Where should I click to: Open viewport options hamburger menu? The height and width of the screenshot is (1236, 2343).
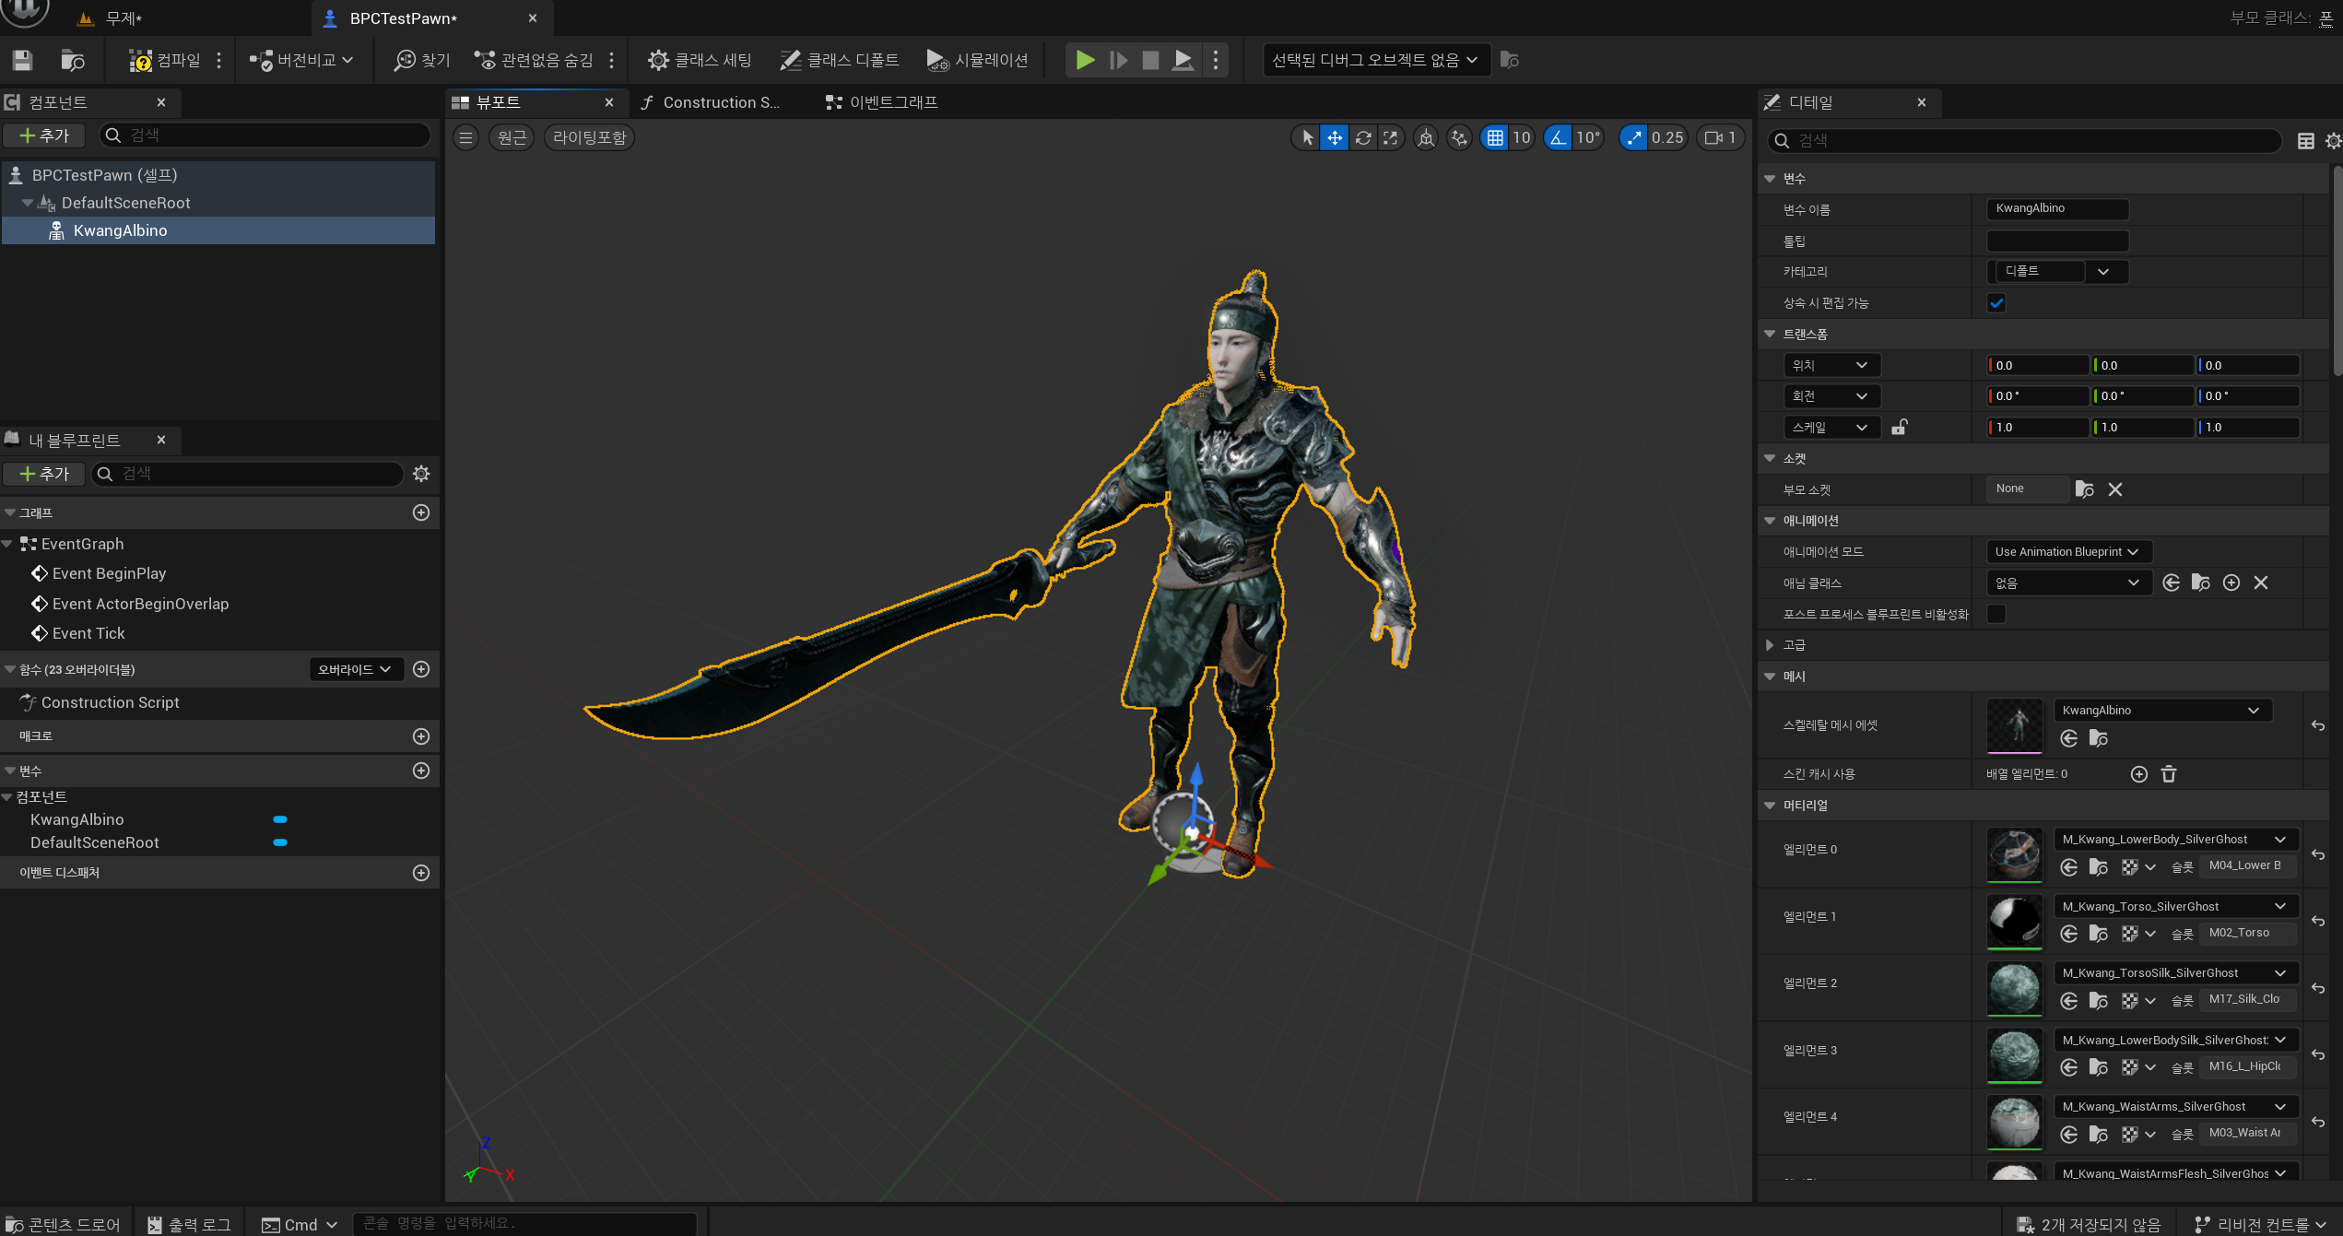465,137
